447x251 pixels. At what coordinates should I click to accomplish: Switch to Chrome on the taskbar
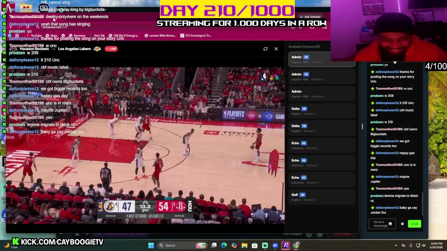296,245
